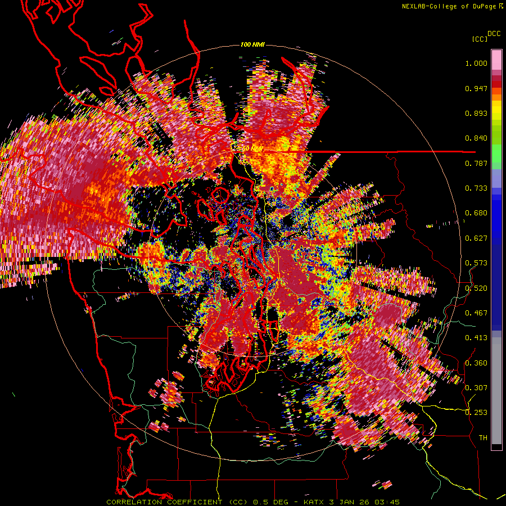Click the 0.840 scale label
Image resolution: width=506 pixels, height=506 pixels.
tap(476, 138)
